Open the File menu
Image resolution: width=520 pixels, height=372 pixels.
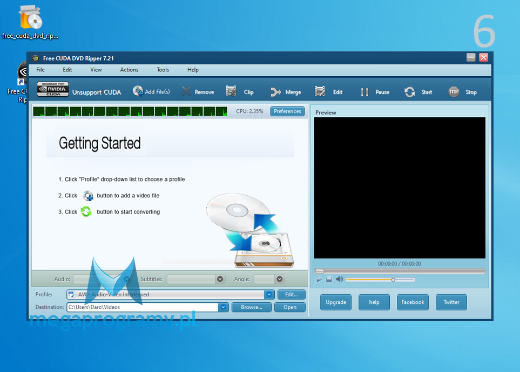(x=40, y=70)
